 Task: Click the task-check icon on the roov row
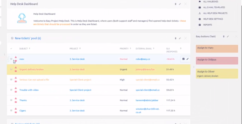coord(183,59)
